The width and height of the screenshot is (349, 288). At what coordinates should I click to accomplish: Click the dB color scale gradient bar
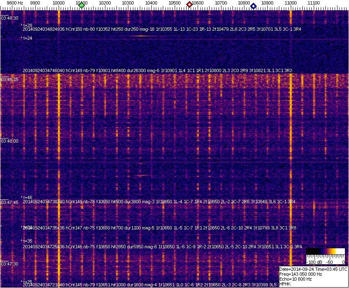(325, 252)
